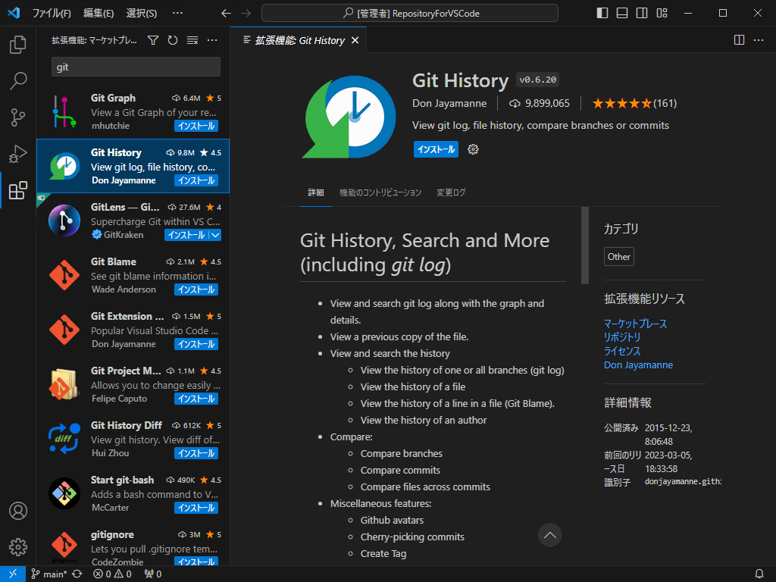Close the Git History extension tab

point(355,40)
